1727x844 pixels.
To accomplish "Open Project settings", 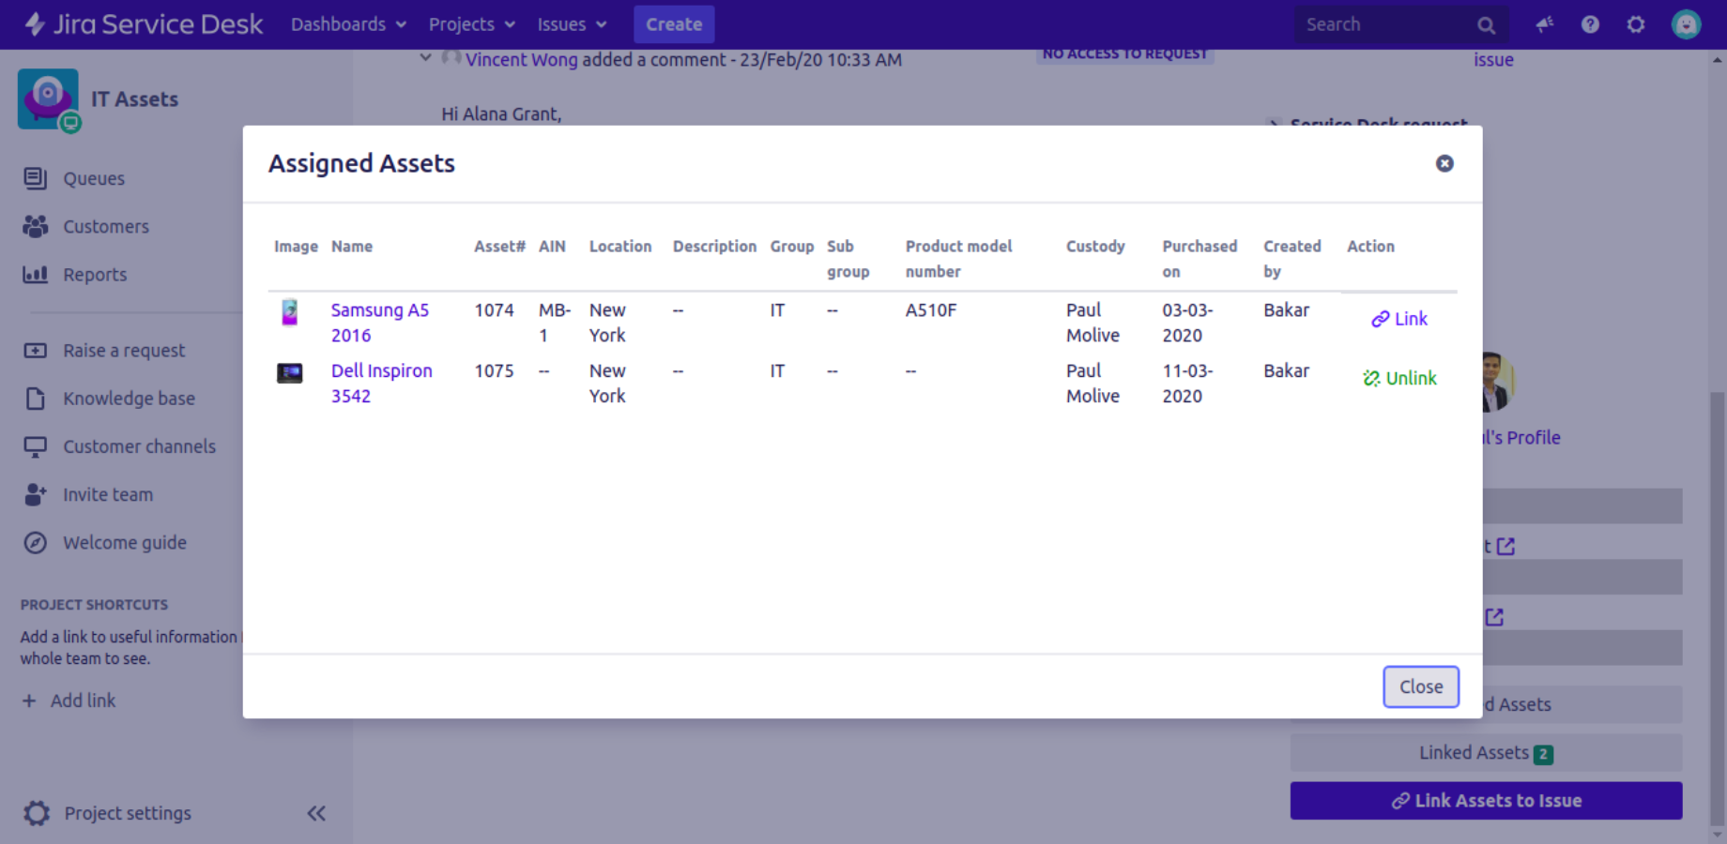I will (x=128, y=813).
